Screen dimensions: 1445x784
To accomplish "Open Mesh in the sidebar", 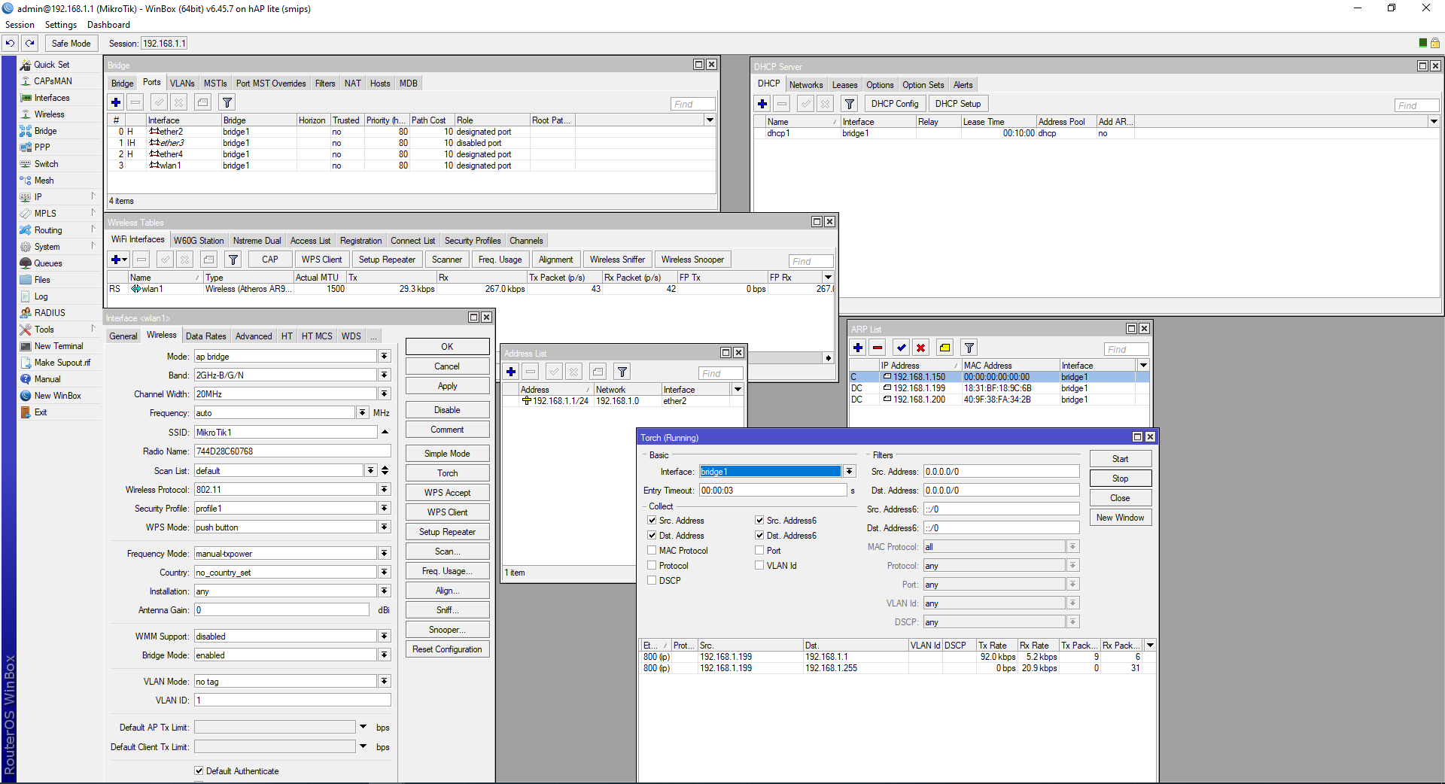I will pos(44,181).
